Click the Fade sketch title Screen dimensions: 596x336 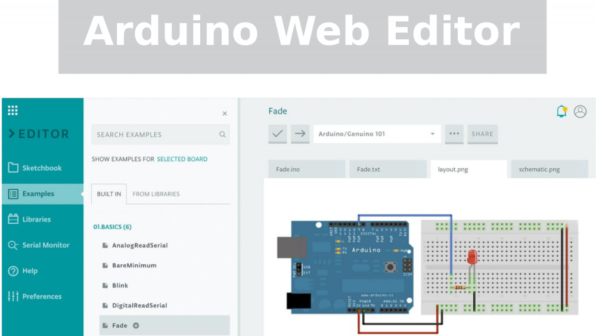[x=278, y=111]
